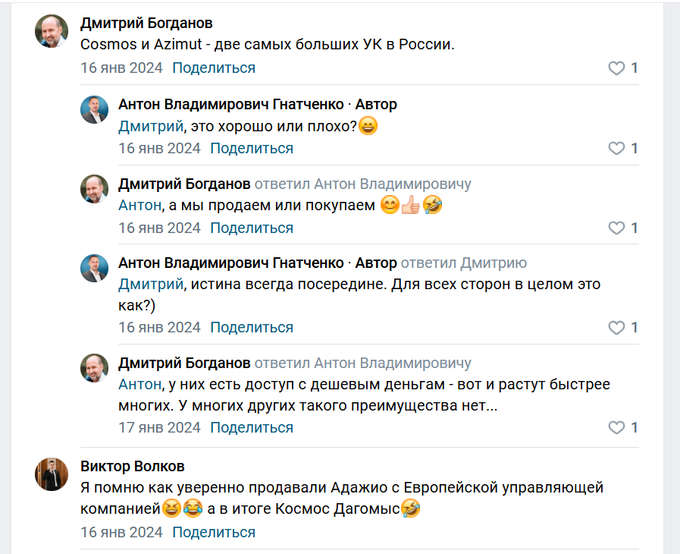Screen dimensions: 680x554
Task: Like Дмитрий Богданов's Cosmos и Azimut comment
Action: (616, 68)
